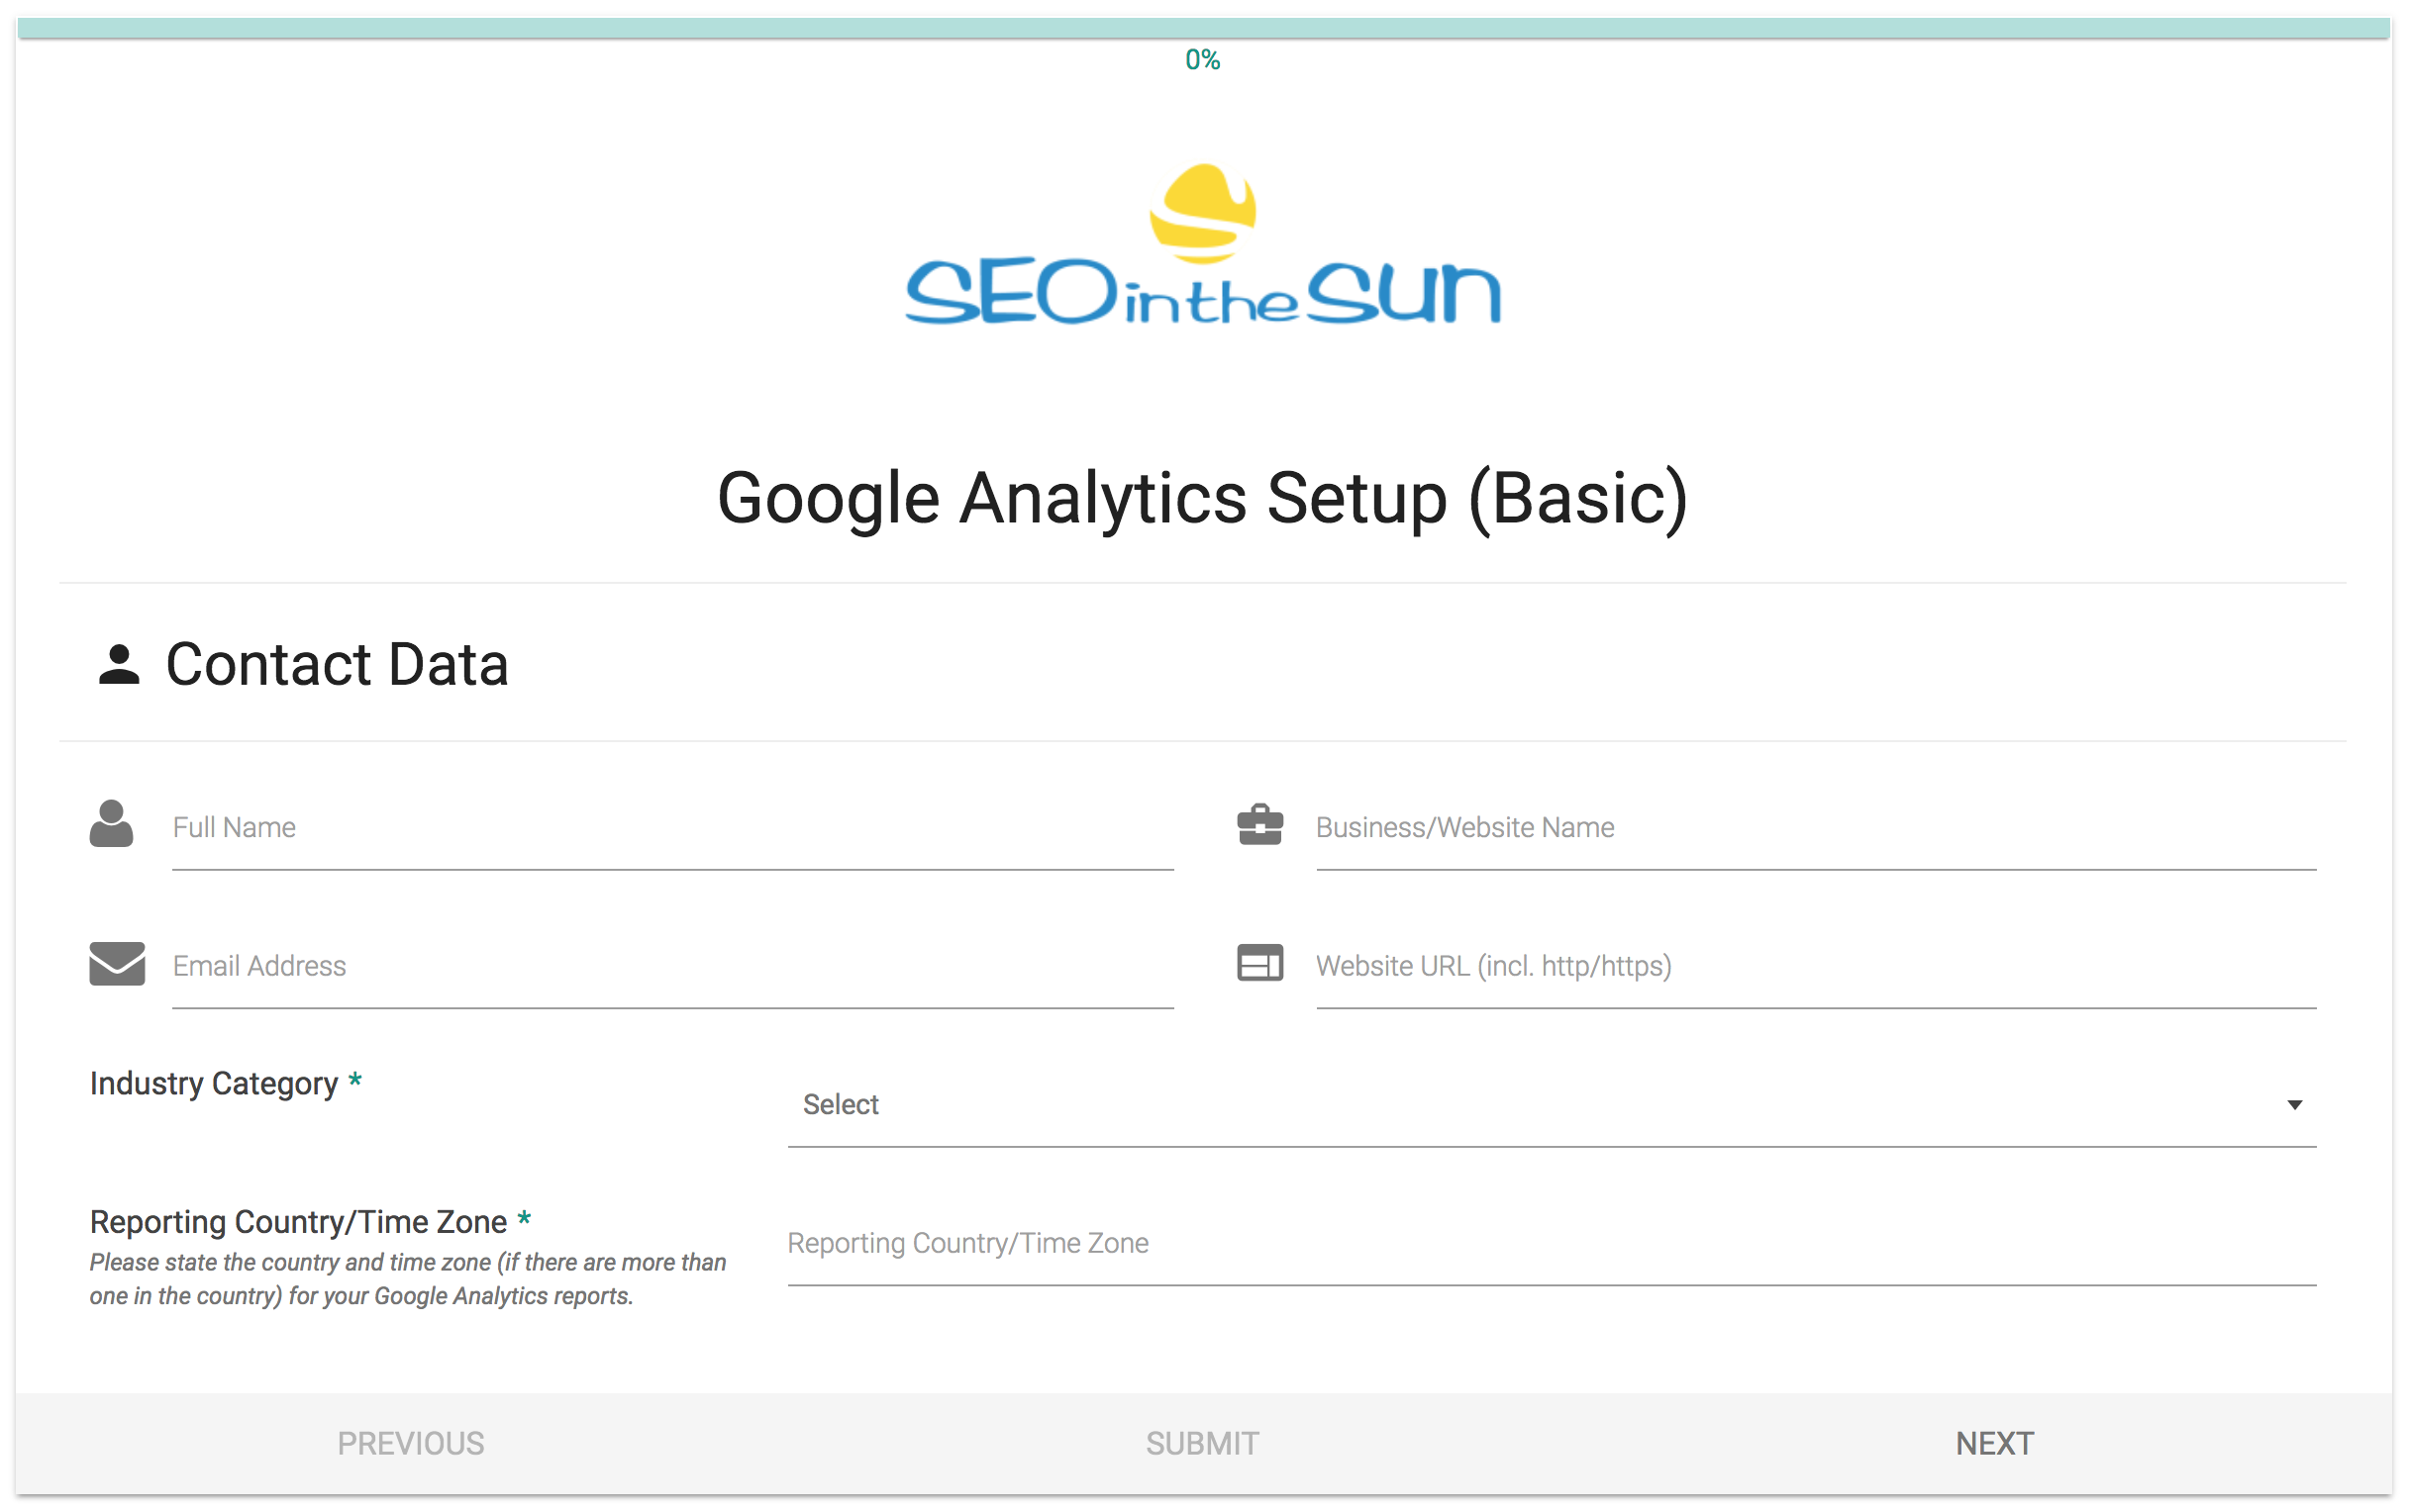
Task: Click the Google Analytics Setup (Basic) title
Action: 1202,498
